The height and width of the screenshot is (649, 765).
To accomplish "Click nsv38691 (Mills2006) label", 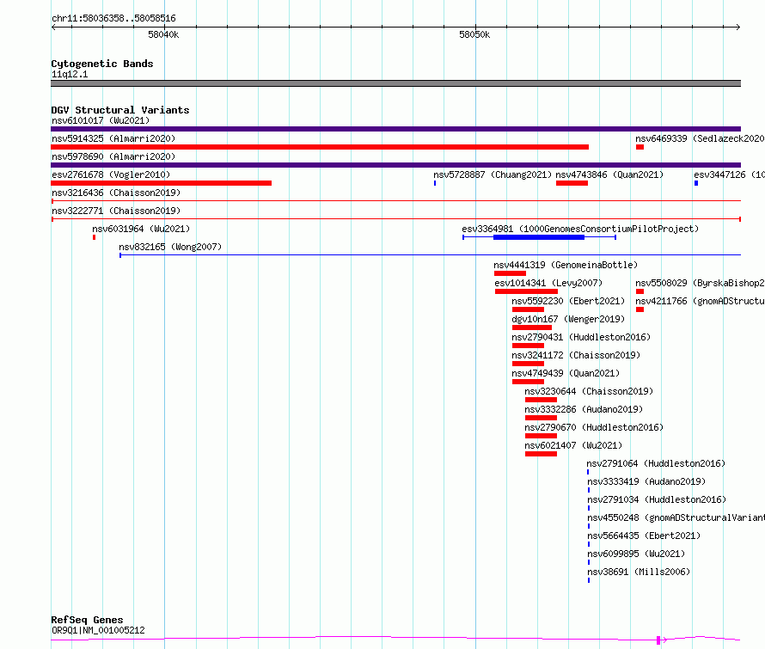I will (x=639, y=572).
